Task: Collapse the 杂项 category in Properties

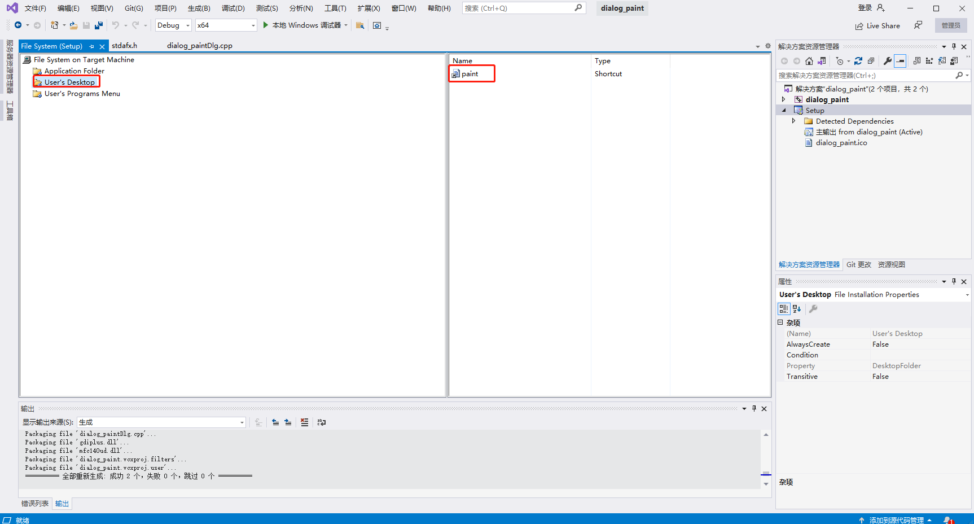Action: pos(780,322)
